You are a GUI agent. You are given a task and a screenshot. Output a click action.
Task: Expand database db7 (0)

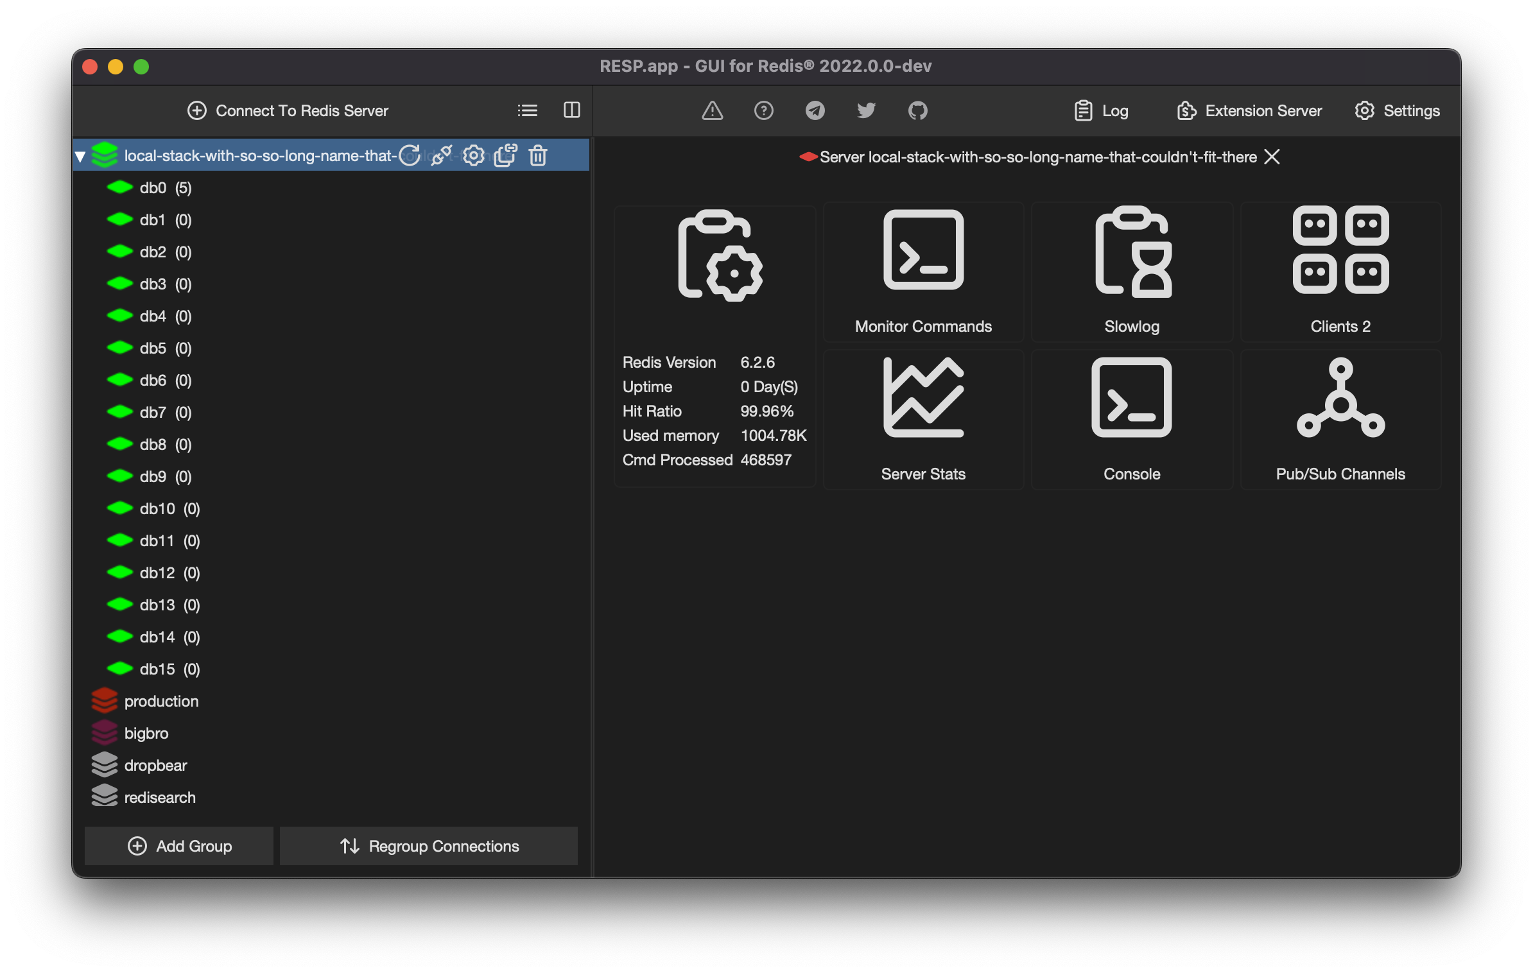[x=331, y=412]
